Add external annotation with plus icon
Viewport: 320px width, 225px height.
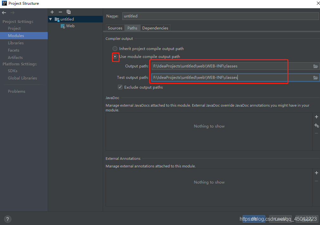(317, 173)
